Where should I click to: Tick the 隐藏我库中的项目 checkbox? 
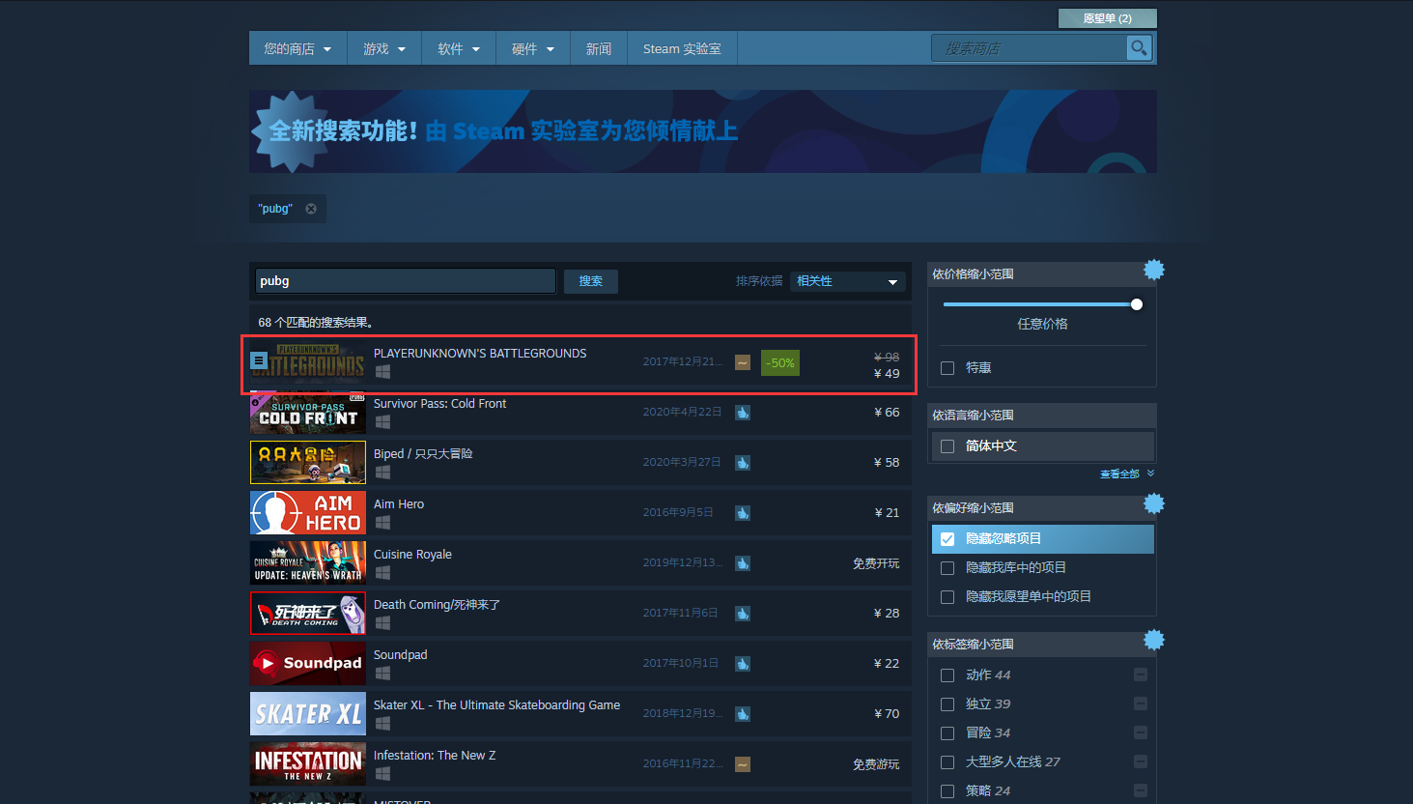(947, 568)
